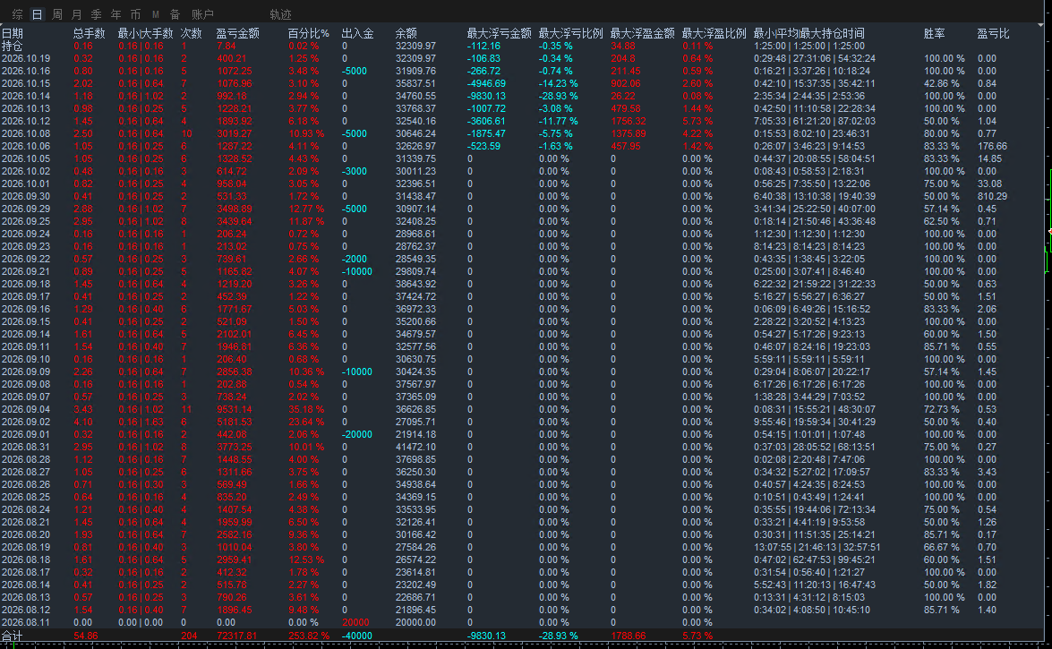Viewport: 1052px width, 649px height.
Task: Click the profit ratio value 810.29
Action: tap(992, 196)
